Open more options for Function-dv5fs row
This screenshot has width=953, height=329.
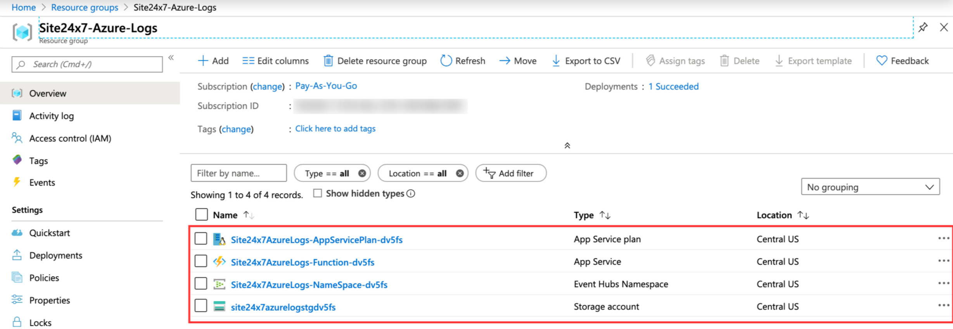(944, 261)
